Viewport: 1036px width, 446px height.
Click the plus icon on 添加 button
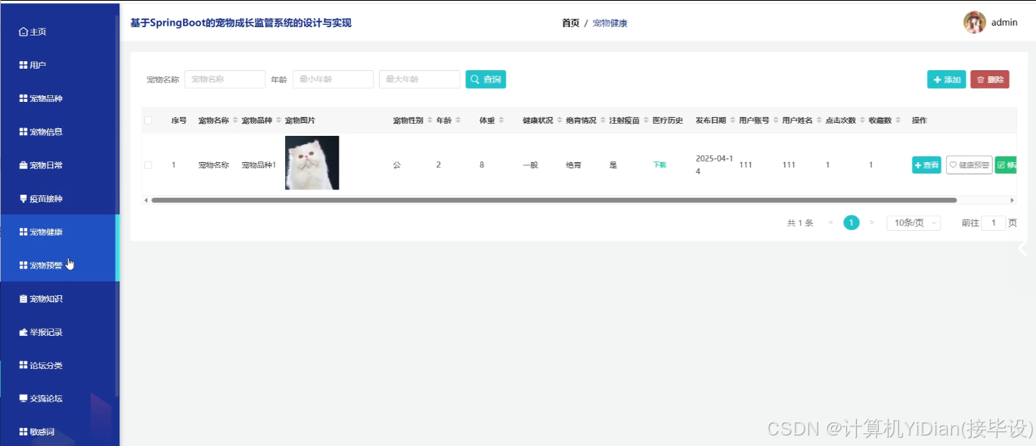pos(936,78)
